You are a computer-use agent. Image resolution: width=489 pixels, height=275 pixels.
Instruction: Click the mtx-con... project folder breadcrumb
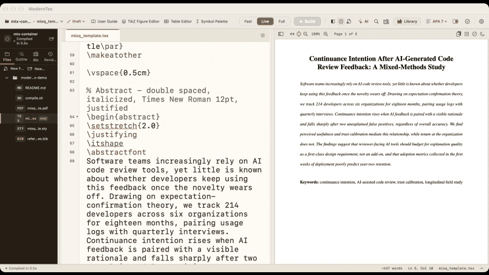(17, 21)
